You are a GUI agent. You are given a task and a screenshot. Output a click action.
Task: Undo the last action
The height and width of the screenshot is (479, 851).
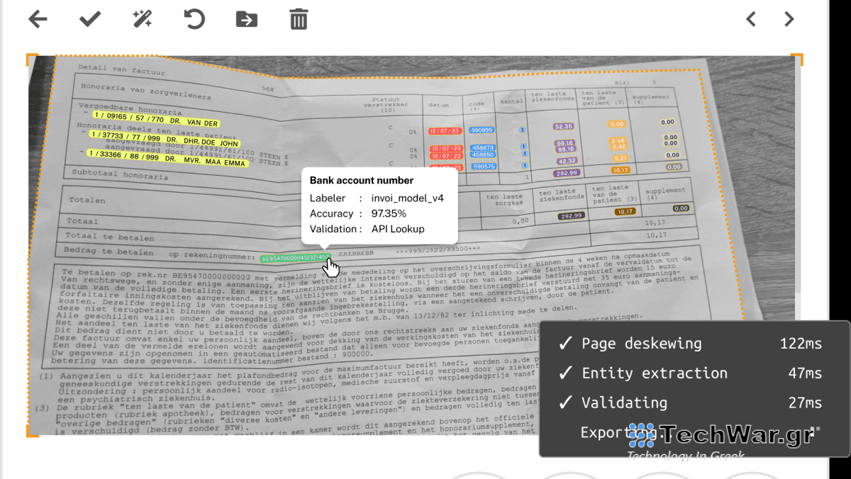click(x=194, y=19)
